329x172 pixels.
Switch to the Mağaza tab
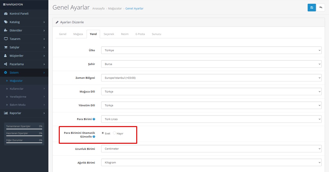tap(78, 34)
